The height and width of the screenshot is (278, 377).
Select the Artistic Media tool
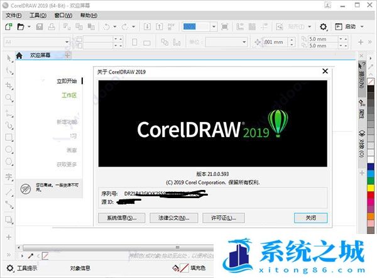[x=9, y=125]
